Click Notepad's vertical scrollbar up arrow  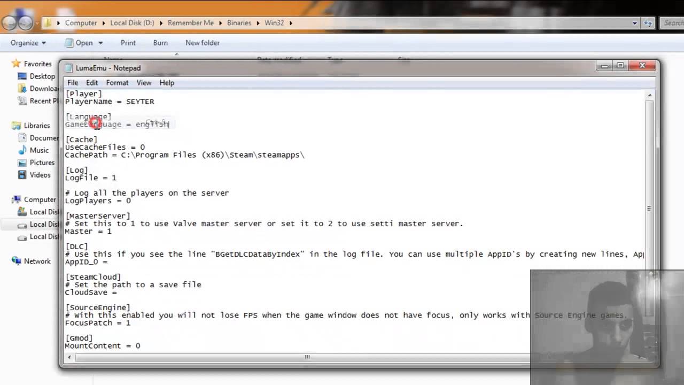[650, 95]
